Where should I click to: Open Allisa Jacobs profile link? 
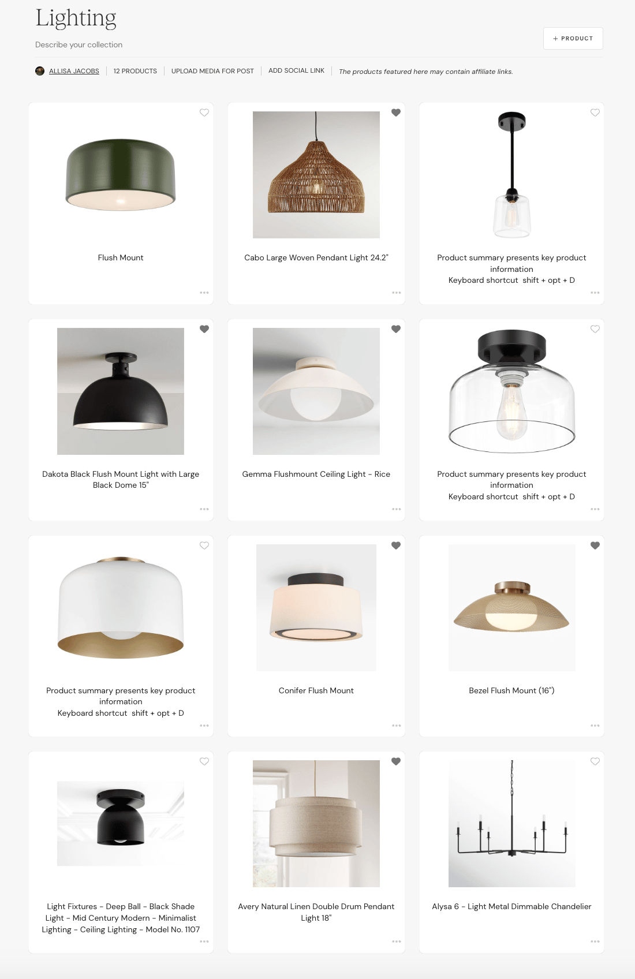(x=74, y=71)
